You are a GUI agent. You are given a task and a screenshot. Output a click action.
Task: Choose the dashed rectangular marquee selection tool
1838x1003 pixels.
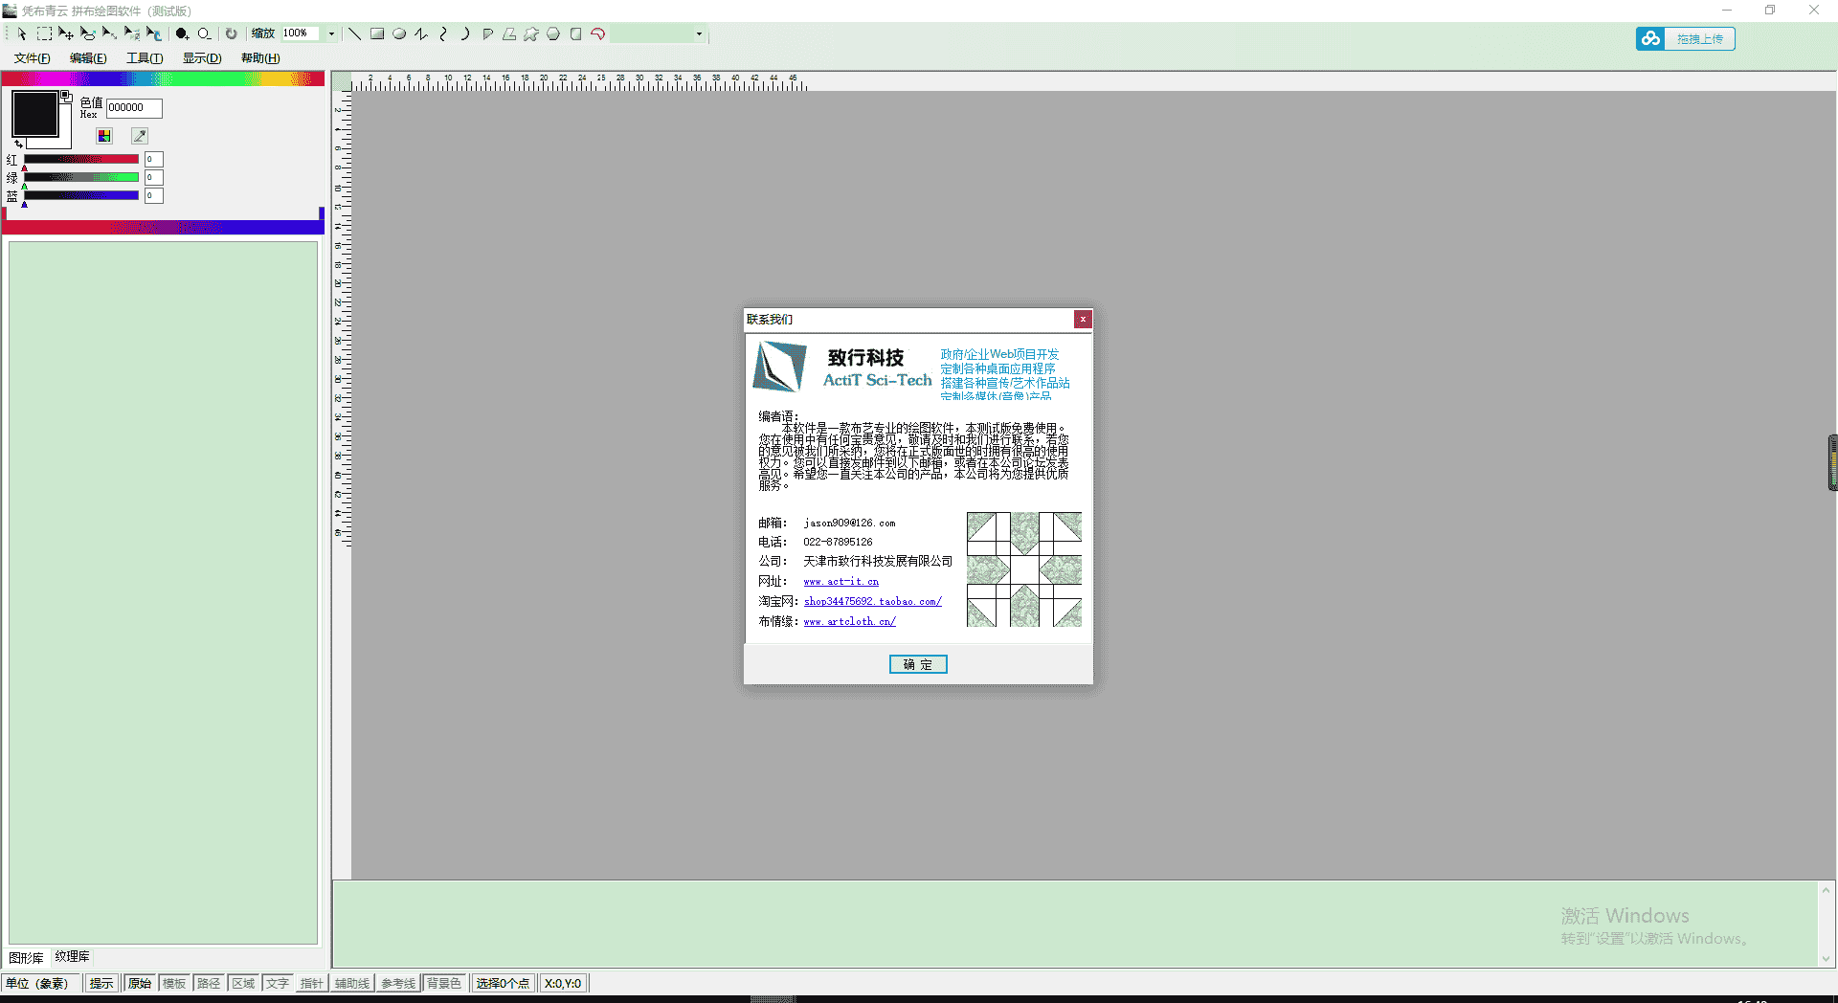coord(44,33)
